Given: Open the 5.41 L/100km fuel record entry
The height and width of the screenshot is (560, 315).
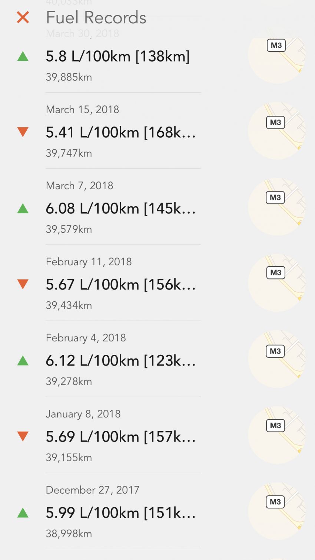Looking at the screenshot, I should point(123,131).
